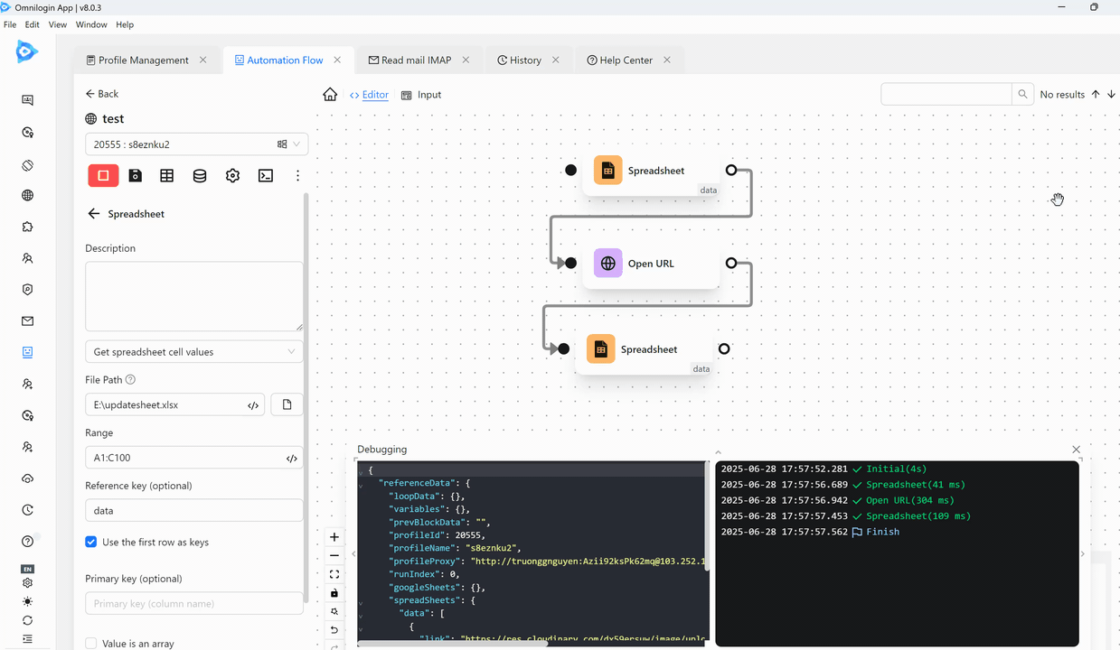Click the file browse icon beside File Path

[287, 404]
